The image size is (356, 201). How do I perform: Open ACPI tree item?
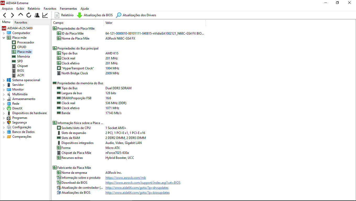(x=21, y=75)
